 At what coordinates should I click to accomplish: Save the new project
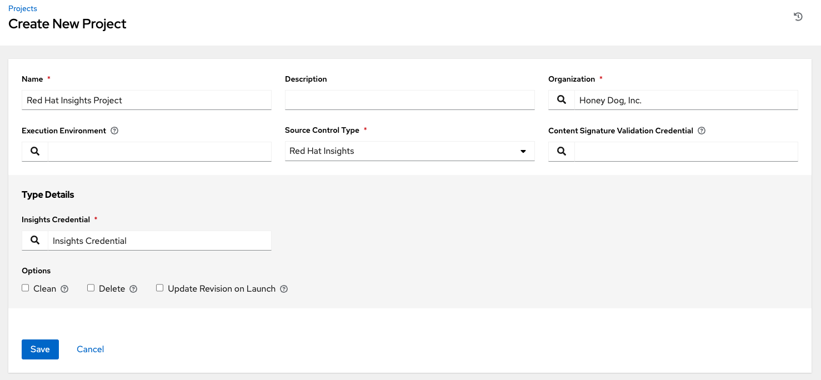[40, 349]
